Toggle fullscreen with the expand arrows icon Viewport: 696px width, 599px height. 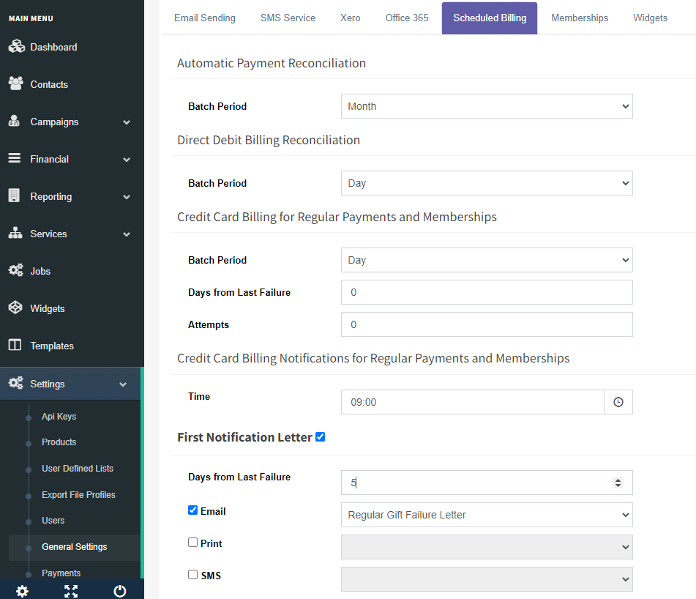pyautogui.click(x=71, y=591)
